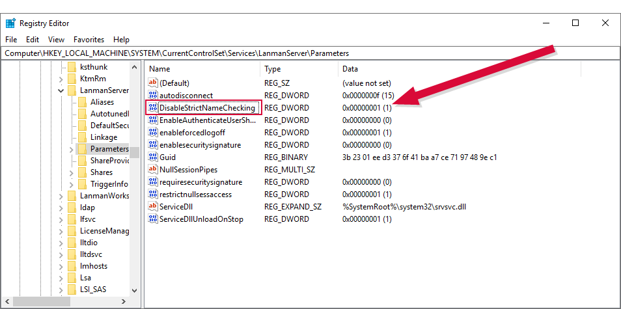
Task: Select the NullSessionPipes value name
Action: pos(189,169)
